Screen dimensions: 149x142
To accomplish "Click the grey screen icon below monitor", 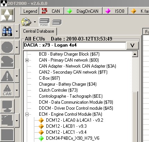I will 7,121.
